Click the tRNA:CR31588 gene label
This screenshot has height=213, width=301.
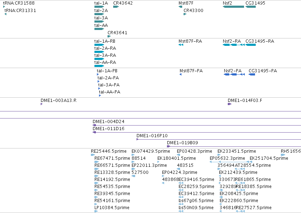[x=19, y=3]
